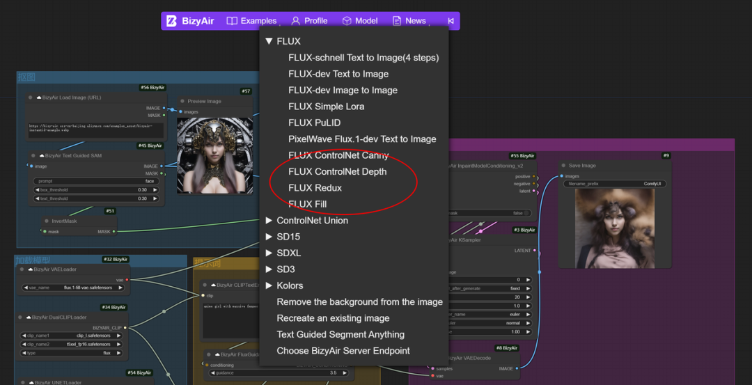The height and width of the screenshot is (385, 752).
Task: Click the News document icon
Action: 397,21
